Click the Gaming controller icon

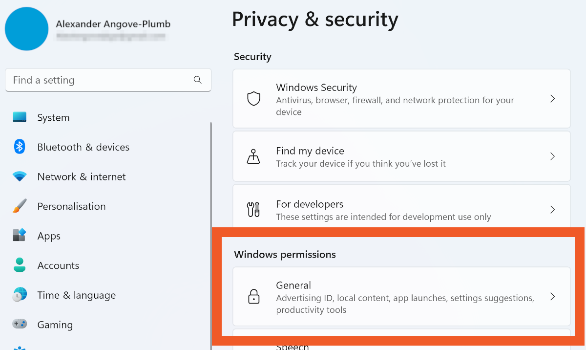click(x=20, y=324)
